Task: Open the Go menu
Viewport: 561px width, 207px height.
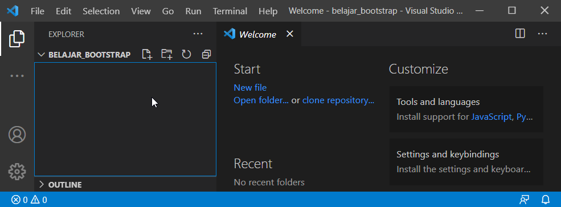Action: (168, 11)
